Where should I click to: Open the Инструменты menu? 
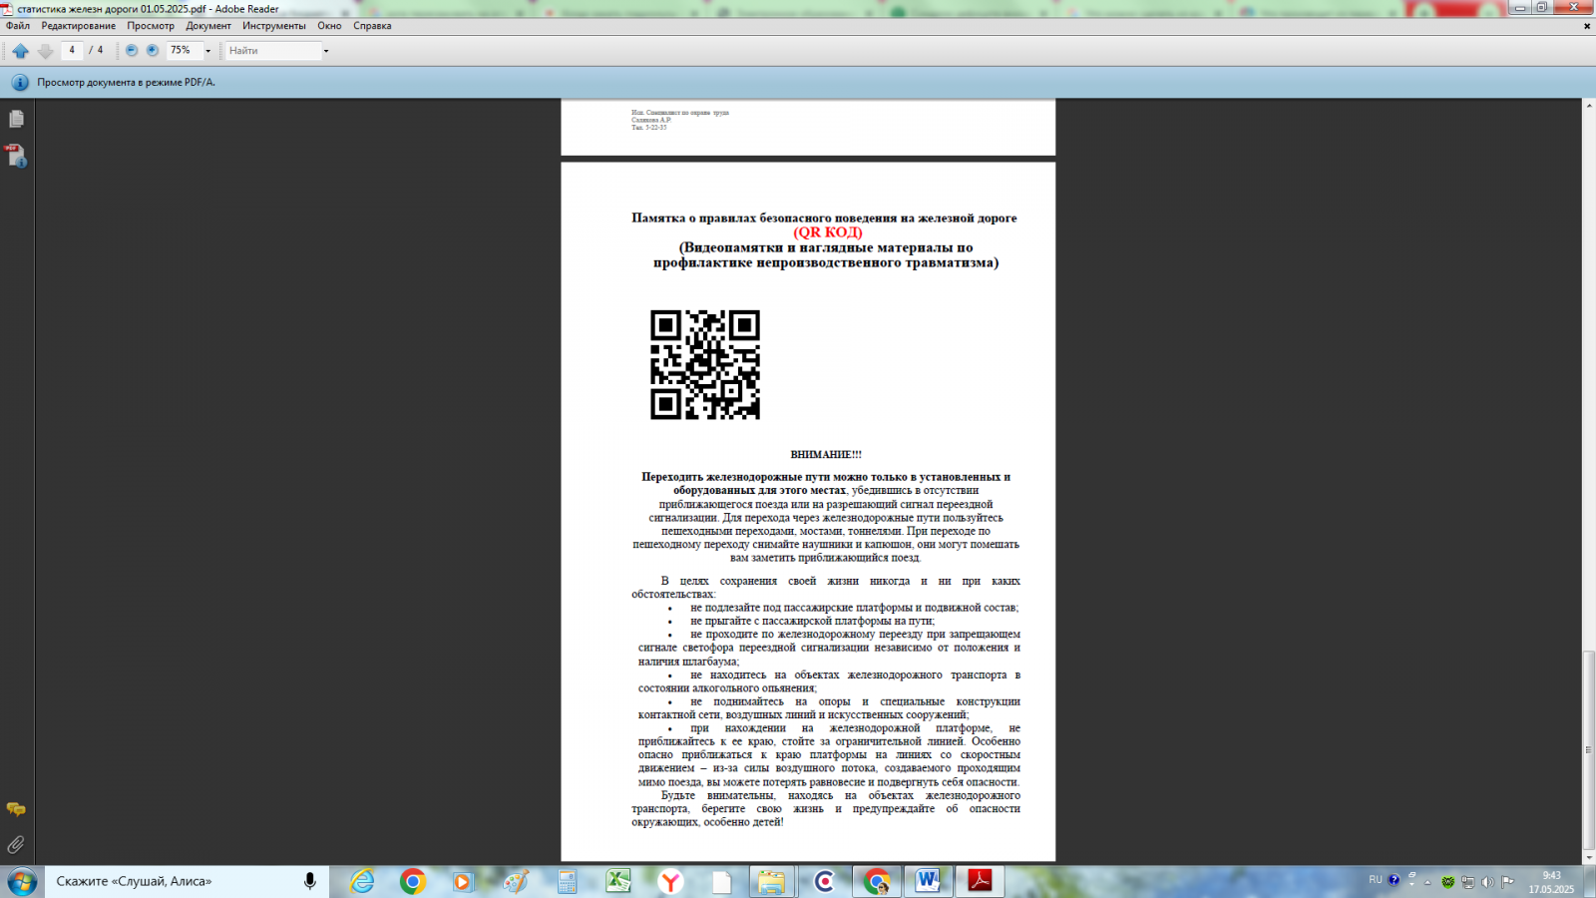273,26
